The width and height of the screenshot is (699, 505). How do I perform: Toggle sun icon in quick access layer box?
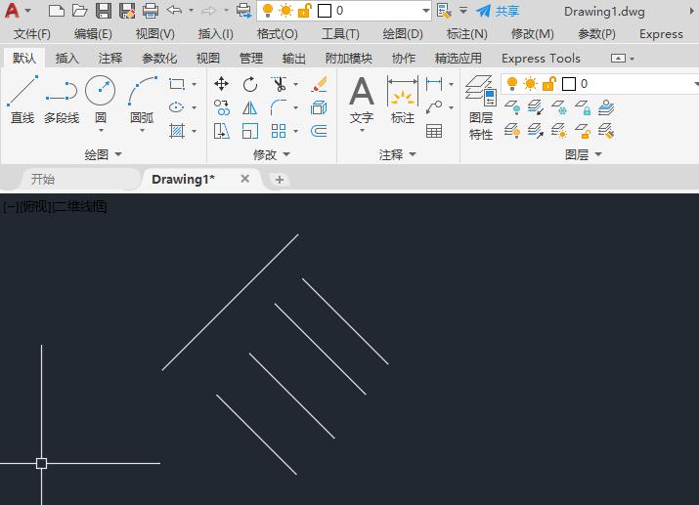coord(285,11)
